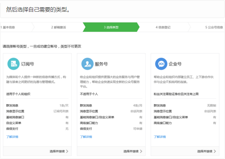This screenshot has height=159, width=225.
Task: Choose 选择并继续 for 订阅号
Action: (59, 151)
